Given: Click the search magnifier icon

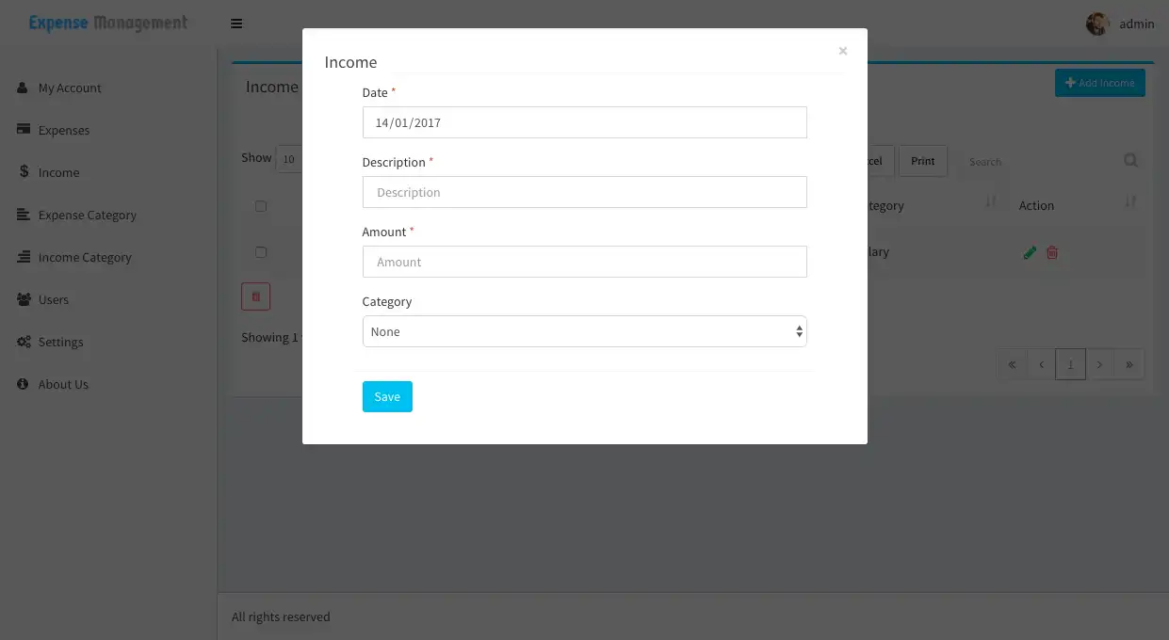Looking at the screenshot, I should [1130, 161].
